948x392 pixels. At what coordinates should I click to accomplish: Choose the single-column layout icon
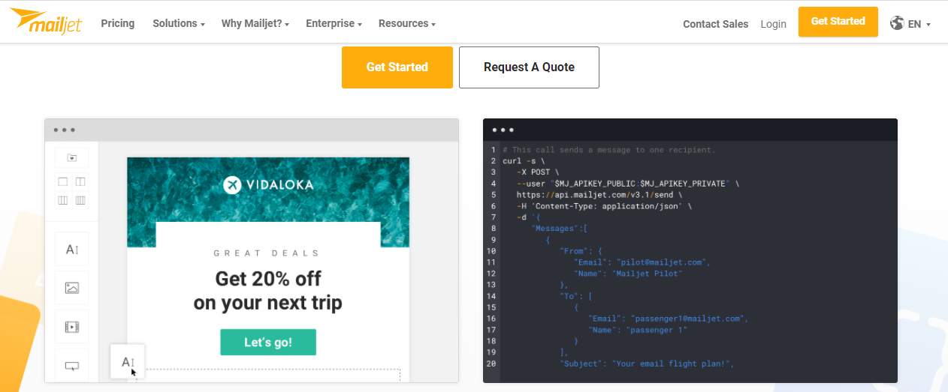[x=63, y=182]
